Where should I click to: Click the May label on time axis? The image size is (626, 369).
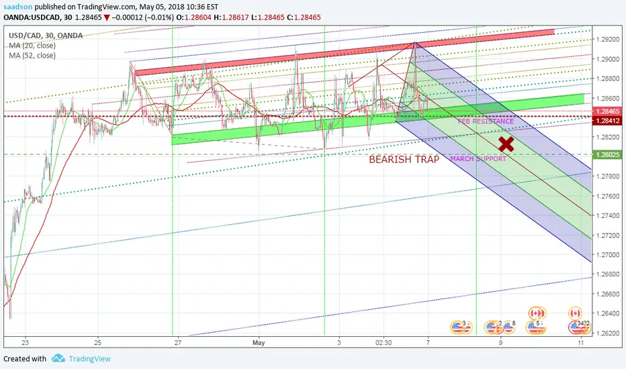pos(259,342)
